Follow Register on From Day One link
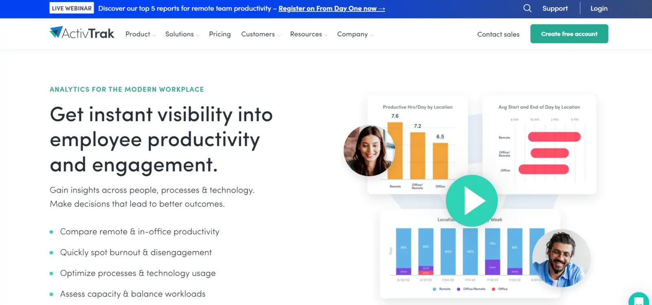The image size is (652, 305). click(x=332, y=9)
